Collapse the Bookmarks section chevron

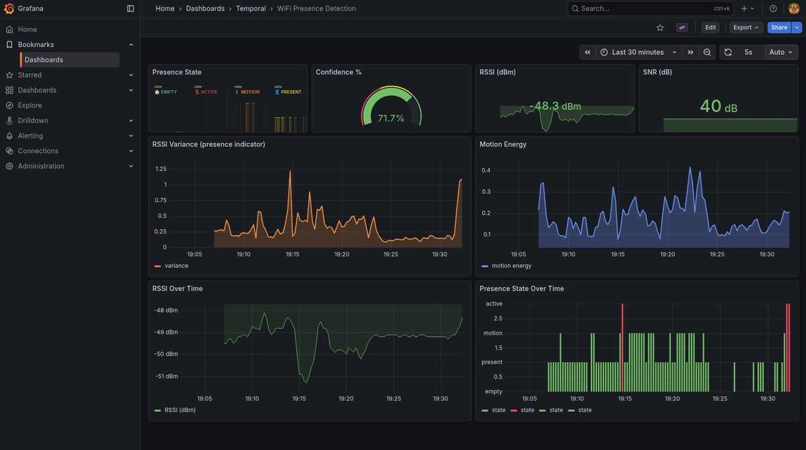[x=131, y=45]
